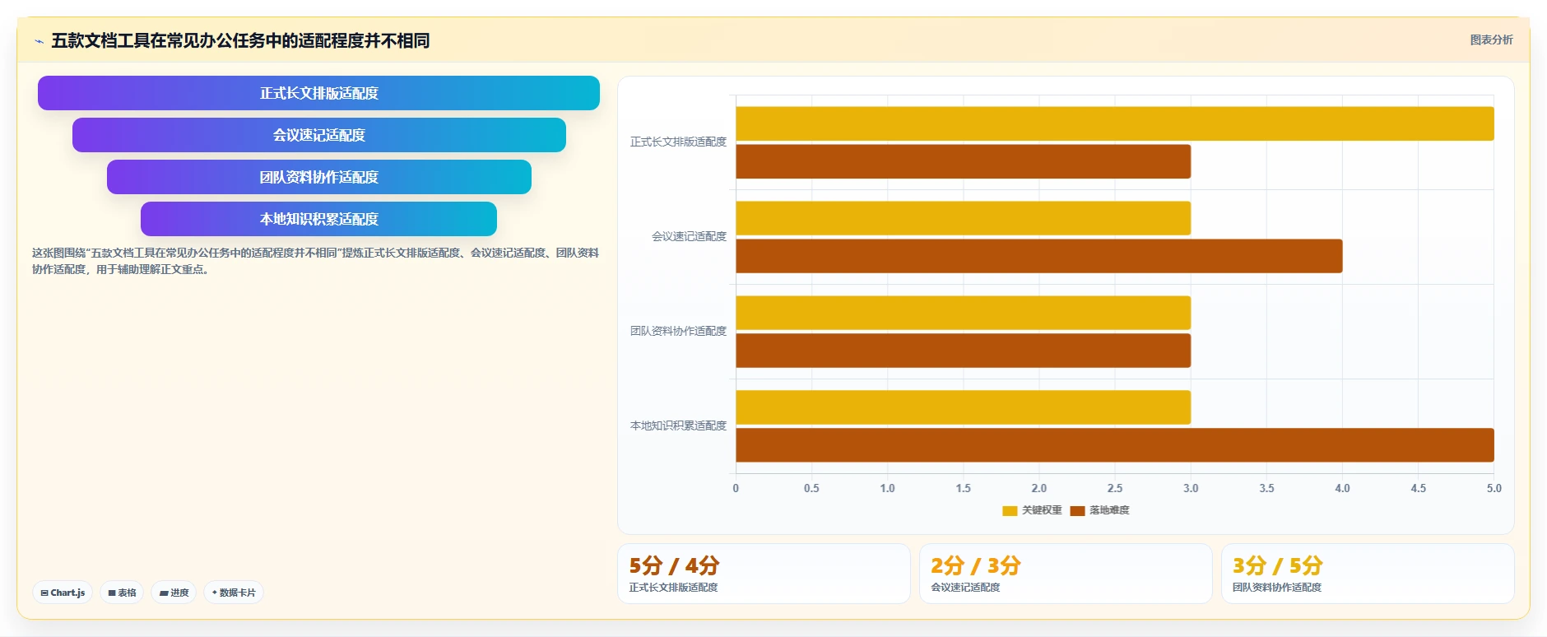Click the yellow 关键权重 legend swatch
Image resolution: width=1547 pixels, height=637 pixels.
pos(1010,511)
